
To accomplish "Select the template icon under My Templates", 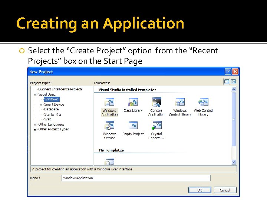I will pos(109,161).
